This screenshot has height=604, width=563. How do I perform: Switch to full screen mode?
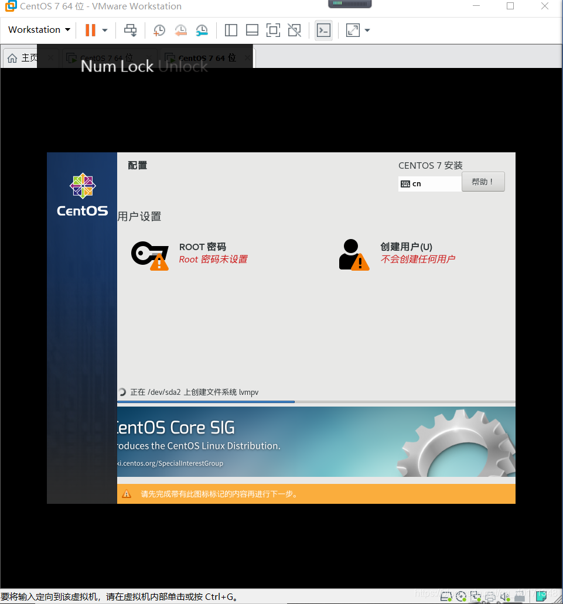273,30
